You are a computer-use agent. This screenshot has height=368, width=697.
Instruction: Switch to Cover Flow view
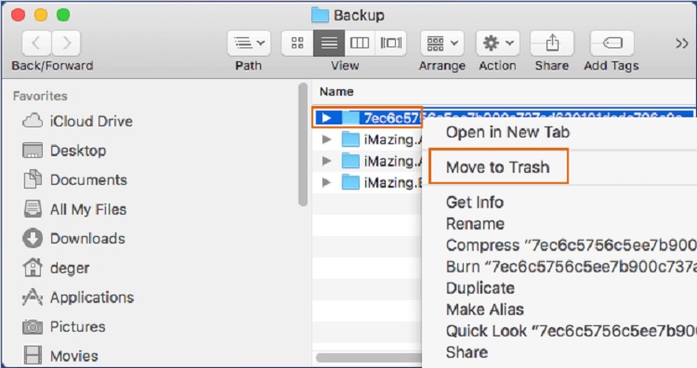390,43
